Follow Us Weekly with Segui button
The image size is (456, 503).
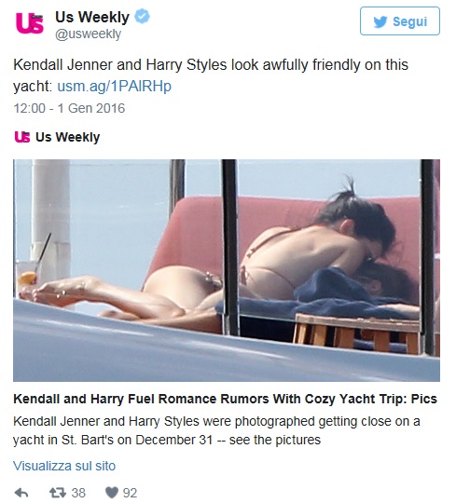400,21
